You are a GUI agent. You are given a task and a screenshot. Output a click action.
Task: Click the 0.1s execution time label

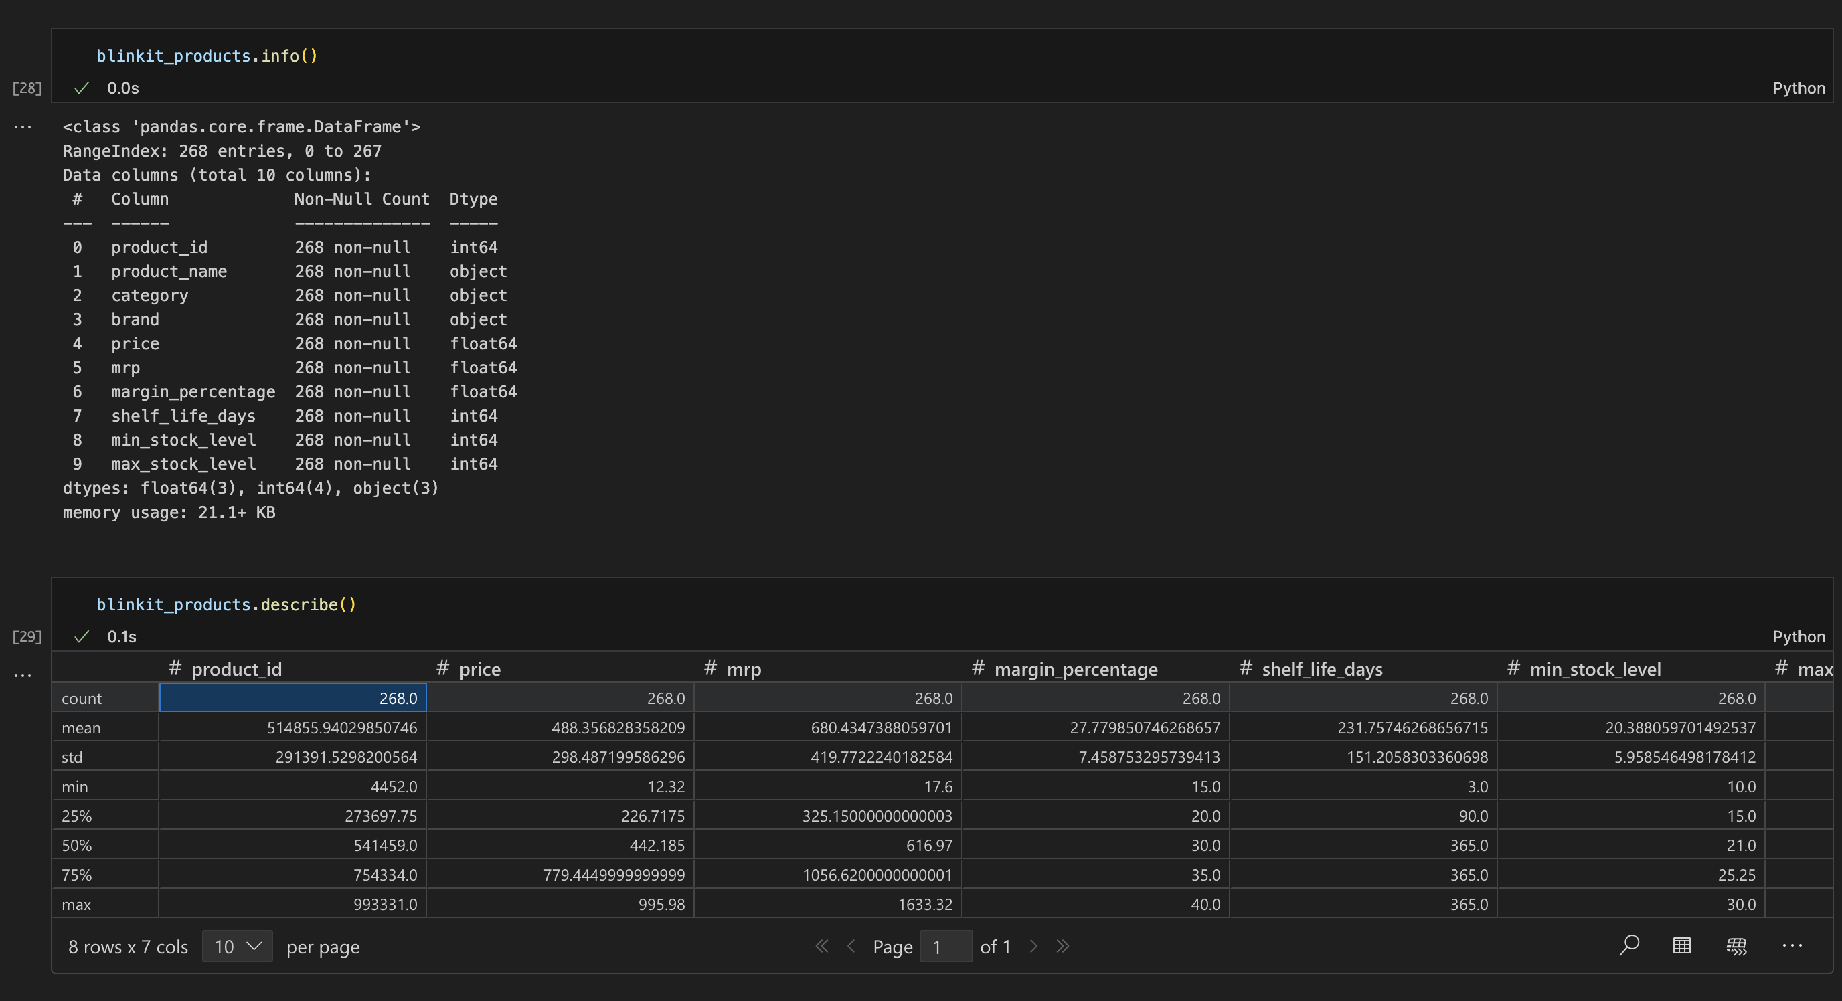(x=122, y=636)
